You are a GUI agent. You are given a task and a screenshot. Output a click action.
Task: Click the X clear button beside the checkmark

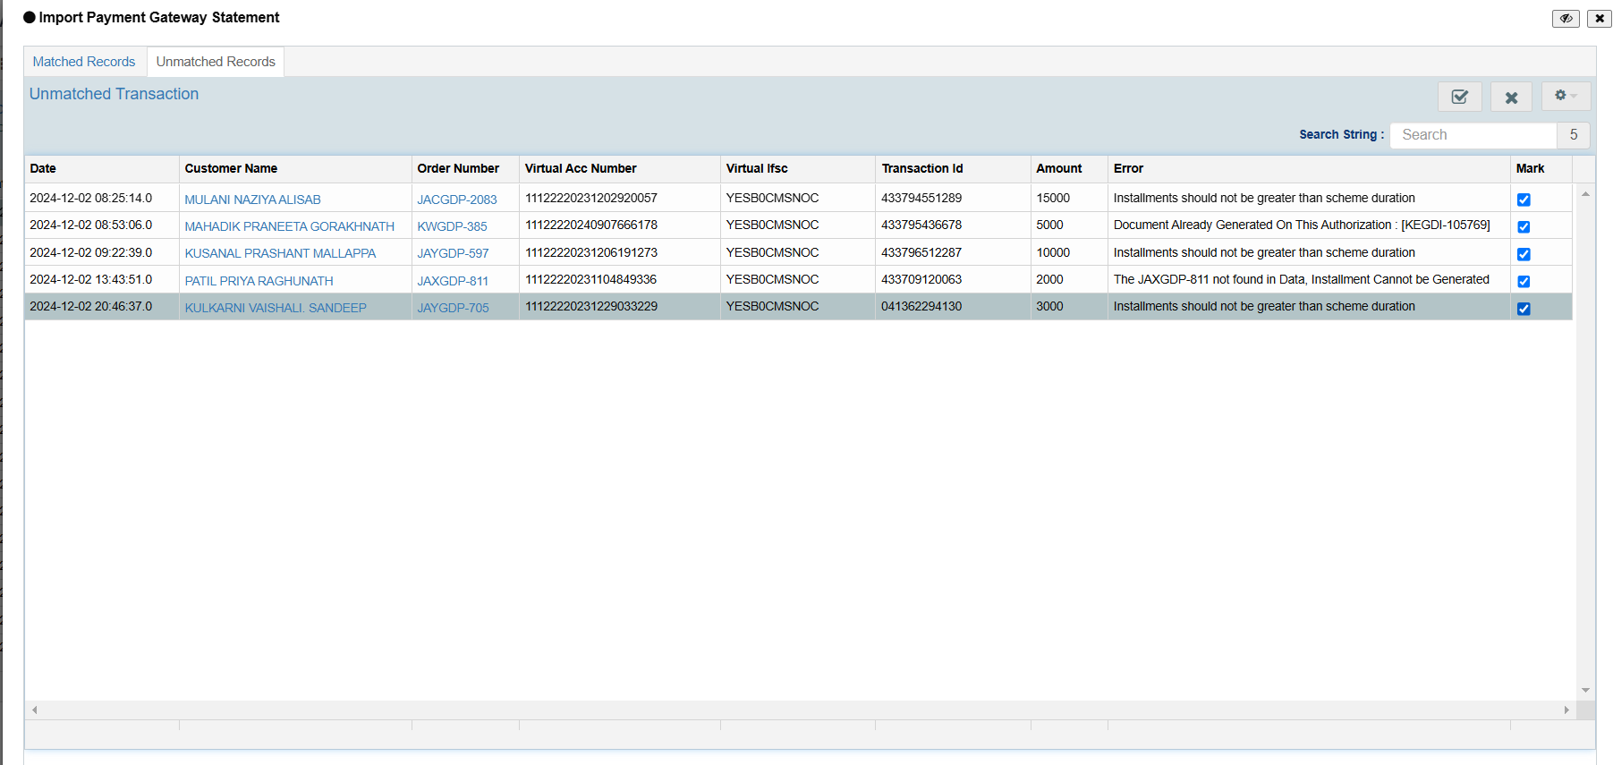(x=1511, y=97)
